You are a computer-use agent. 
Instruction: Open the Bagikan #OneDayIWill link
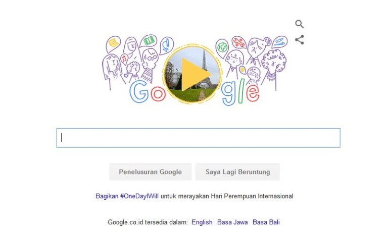pos(127,196)
